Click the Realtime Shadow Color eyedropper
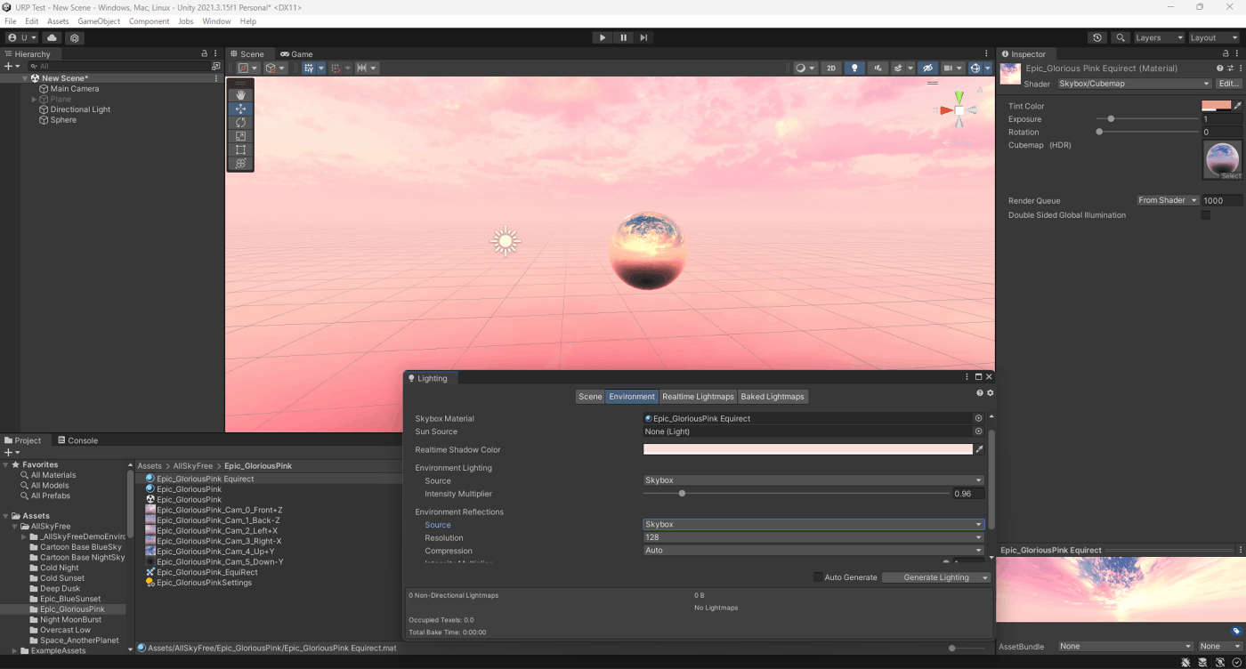Viewport: 1246px width, 669px height. [980, 449]
